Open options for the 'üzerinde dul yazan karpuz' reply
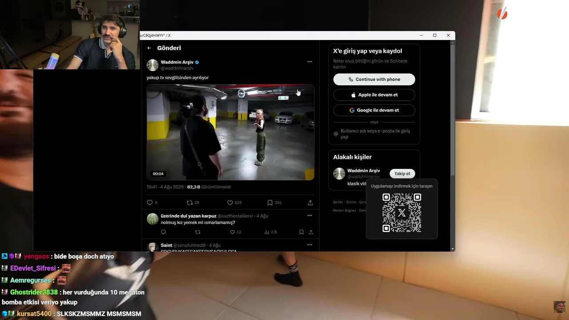 coord(309,216)
